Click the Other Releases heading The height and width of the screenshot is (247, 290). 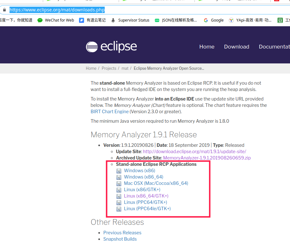point(117,222)
